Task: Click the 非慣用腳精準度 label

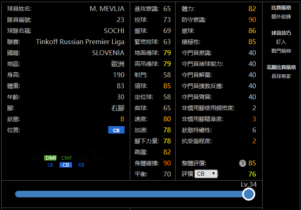Action: point(202,119)
